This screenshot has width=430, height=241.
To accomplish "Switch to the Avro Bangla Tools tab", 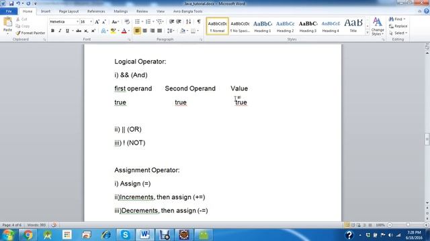I will (x=187, y=11).
